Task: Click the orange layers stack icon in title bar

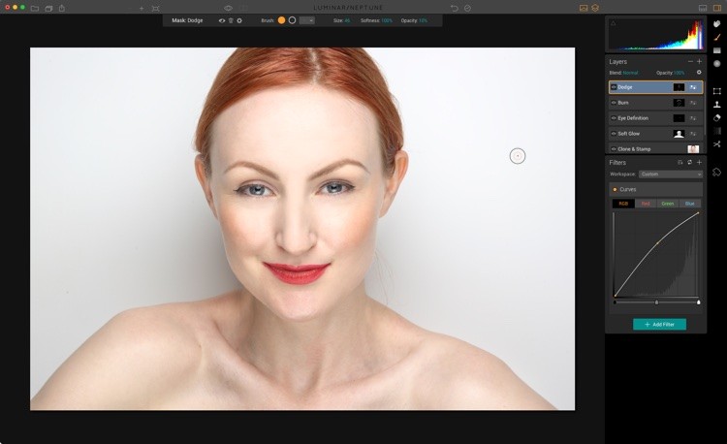Action: click(x=595, y=8)
